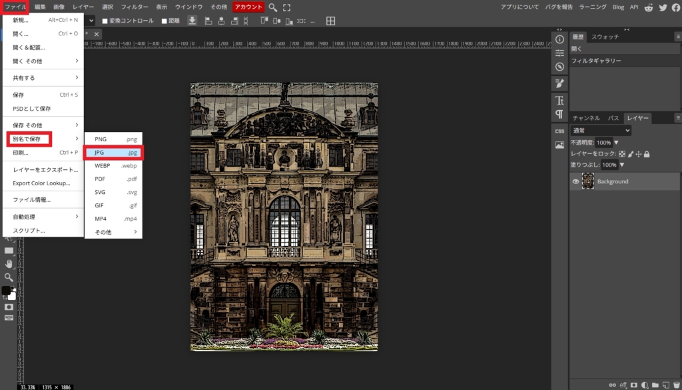Viewport: 682px width, 390px height.
Task: Open the ラーニング link
Action: point(592,7)
